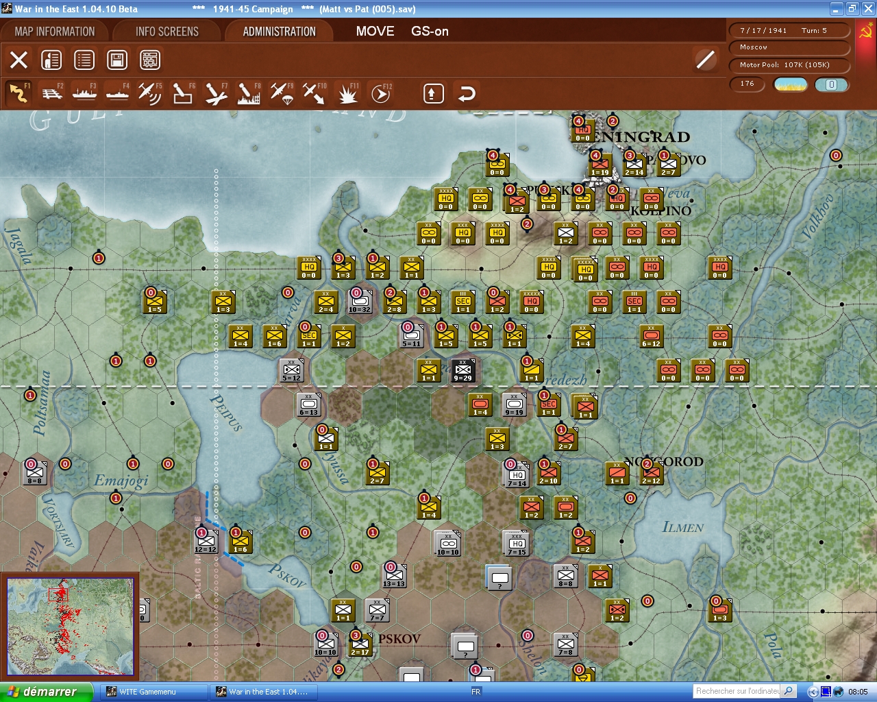The width and height of the screenshot is (877, 702).
Task: Select the yellow unit counter 2=17 near Pskov
Action: tap(360, 645)
